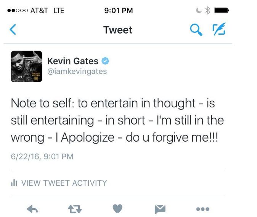Open Kevin Gates profile picture
Viewport: 257px width, 217px height.
click(x=26, y=67)
